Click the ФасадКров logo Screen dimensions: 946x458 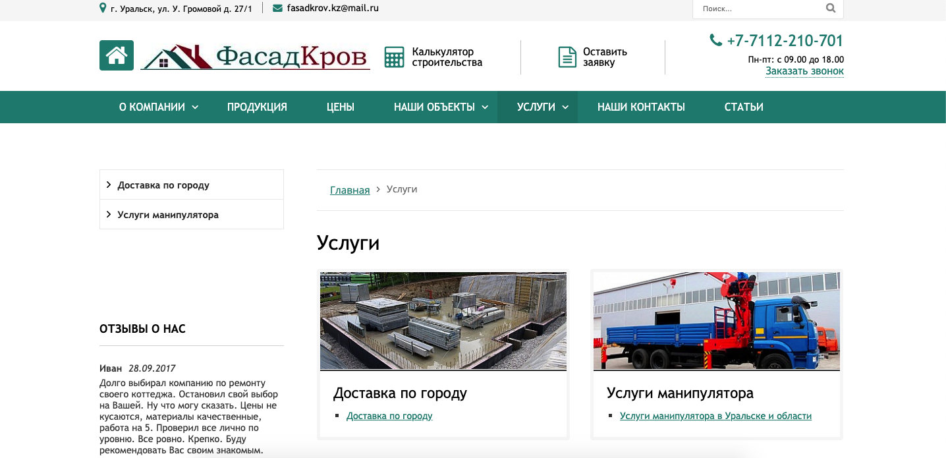click(x=256, y=57)
